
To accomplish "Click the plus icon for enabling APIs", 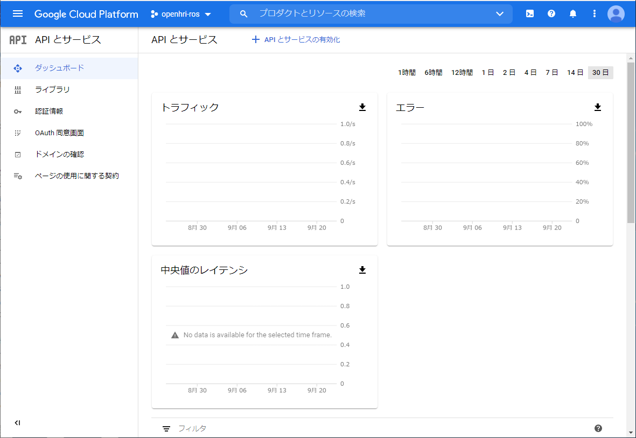I will (256, 39).
